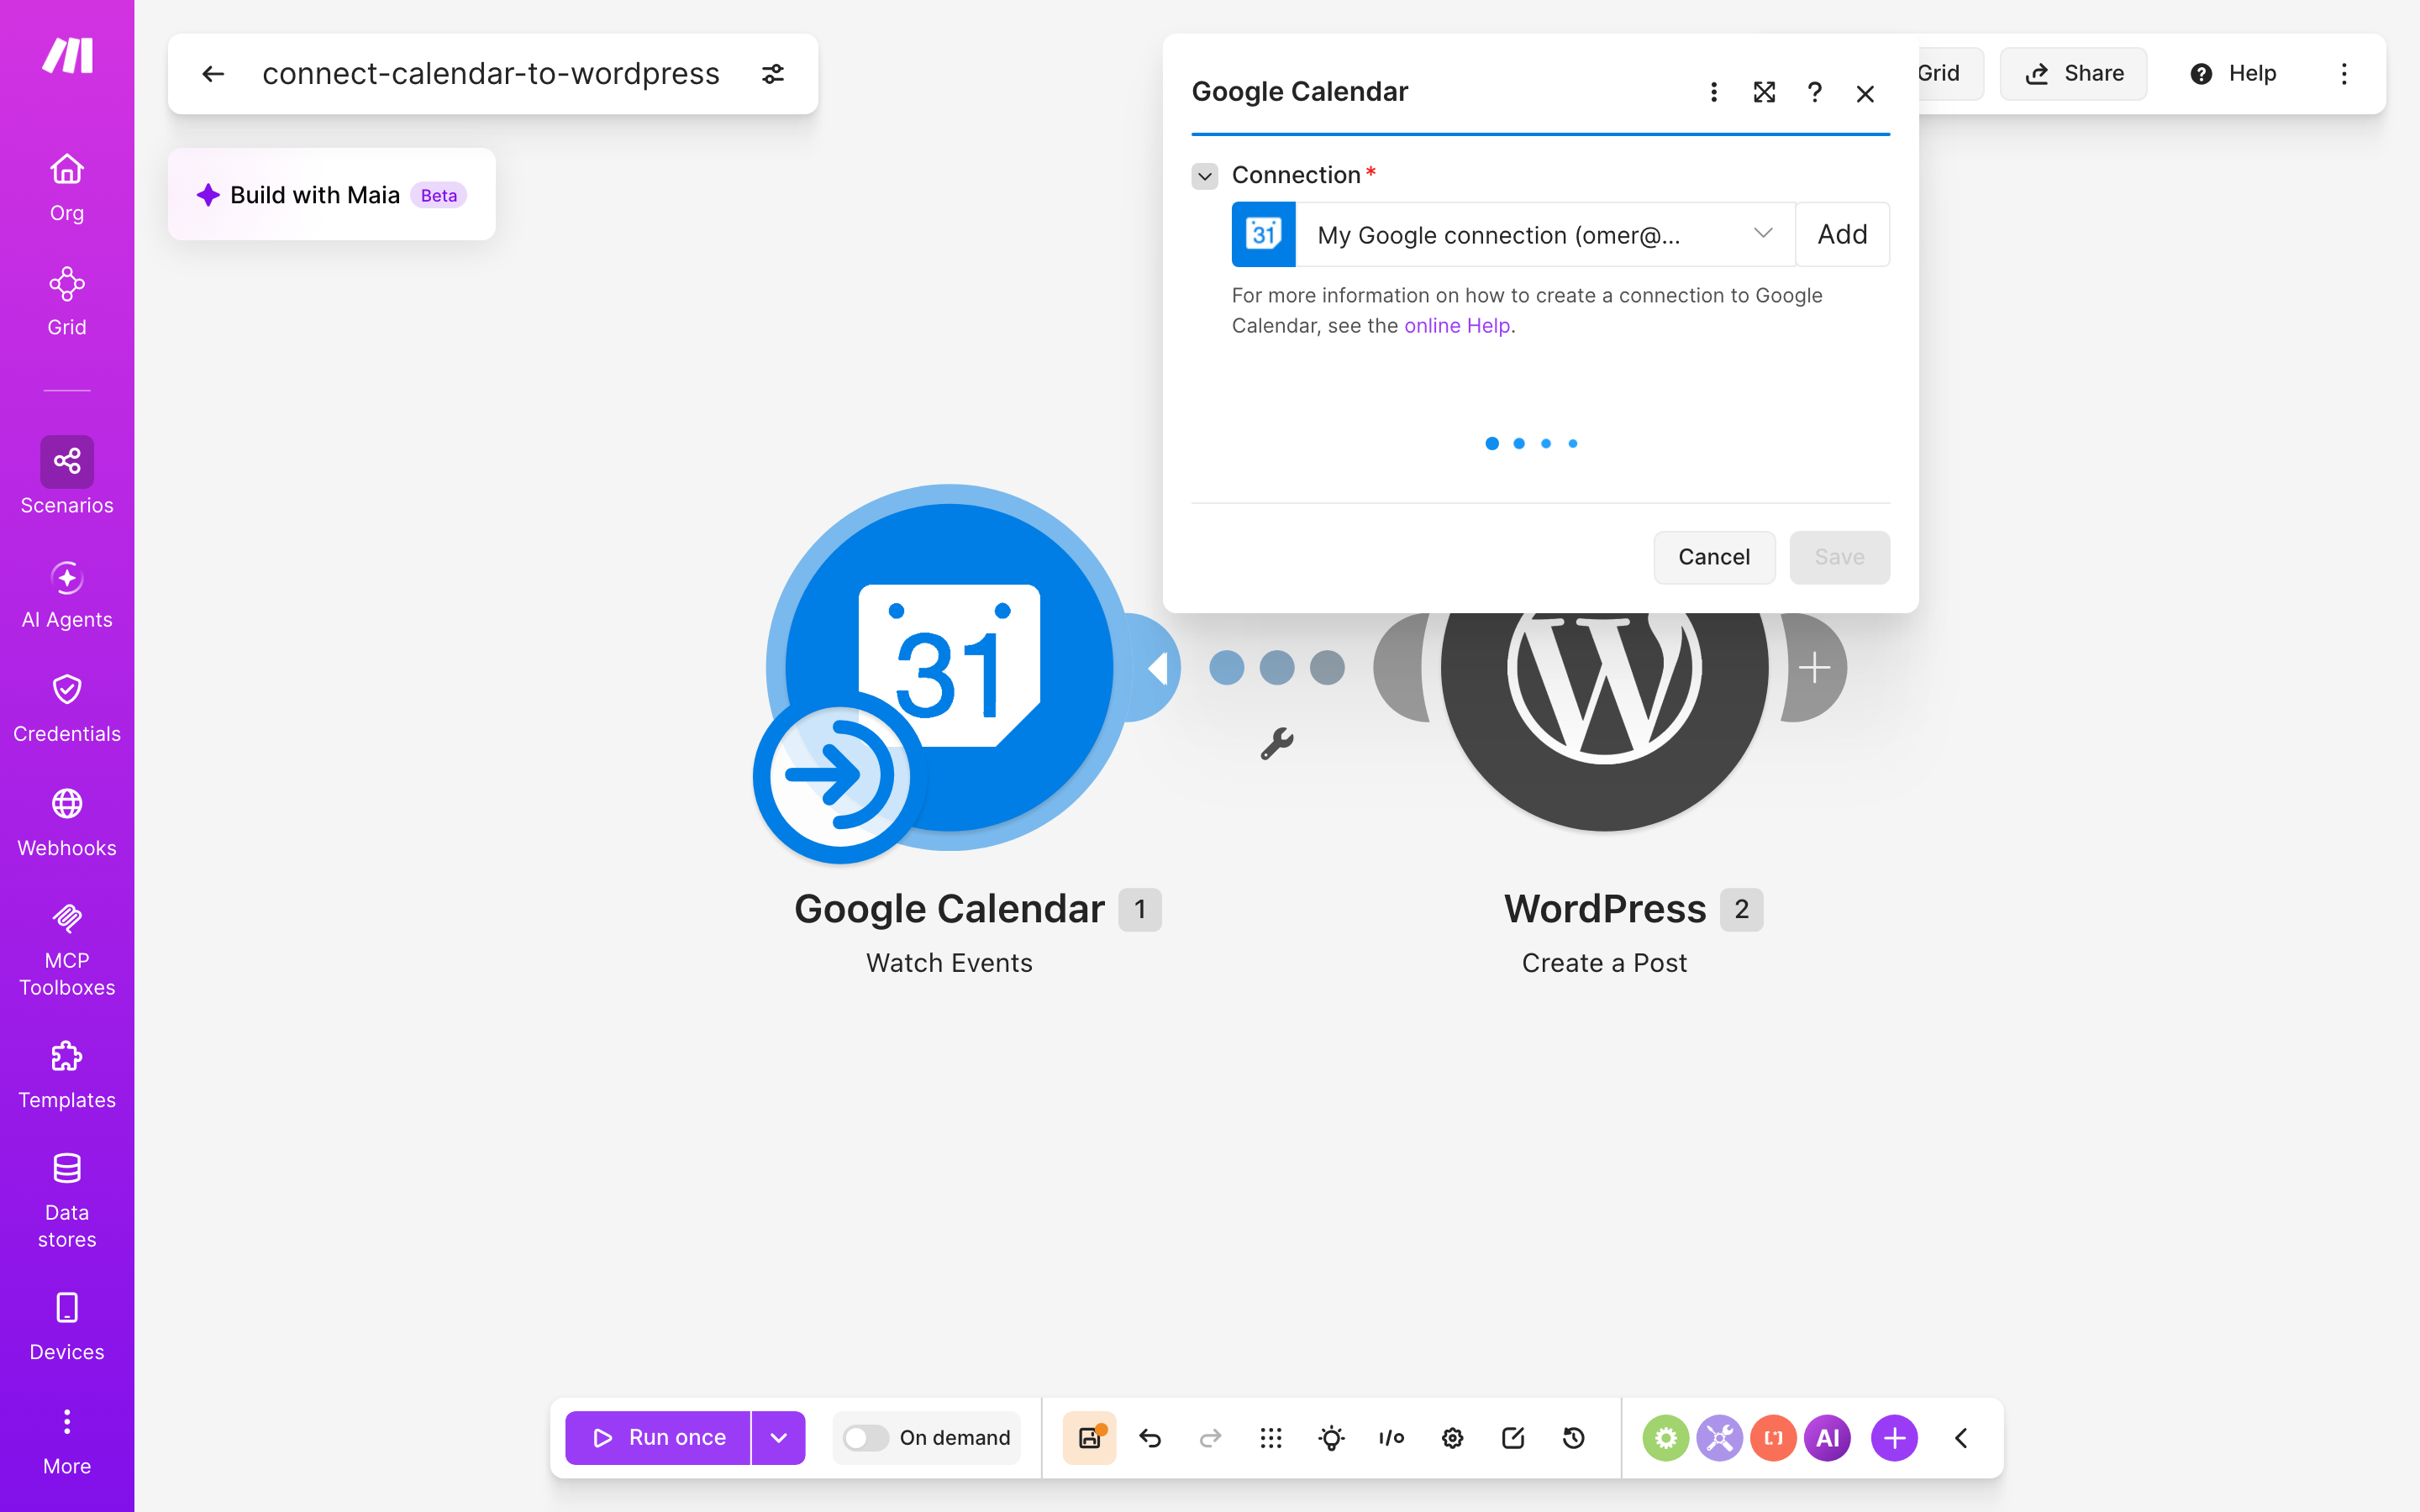Viewport: 2420px width, 1512px height.
Task: Open scenario history clock icon
Action: (x=1573, y=1438)
